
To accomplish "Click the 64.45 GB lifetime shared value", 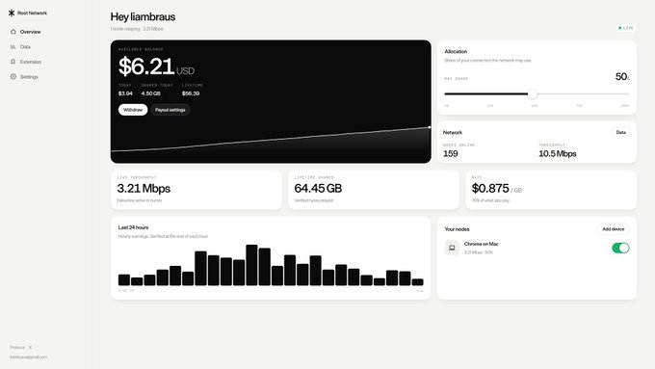I will 318,188.
